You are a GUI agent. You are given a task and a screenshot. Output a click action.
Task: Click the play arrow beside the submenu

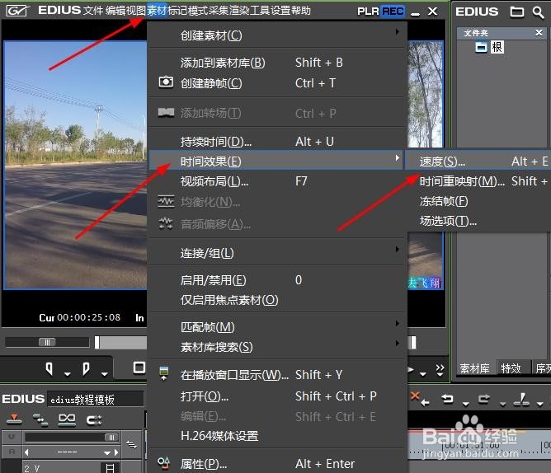411,369
